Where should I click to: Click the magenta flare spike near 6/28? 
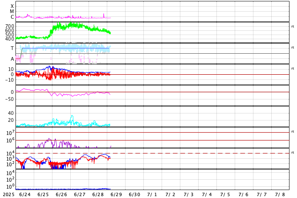pos(104,14)
